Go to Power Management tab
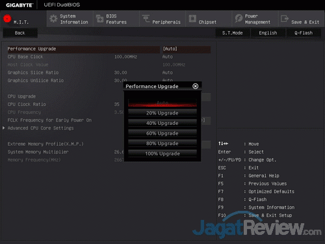The height and width of the screenshot is (244, 325). click(x=255, y=19)
